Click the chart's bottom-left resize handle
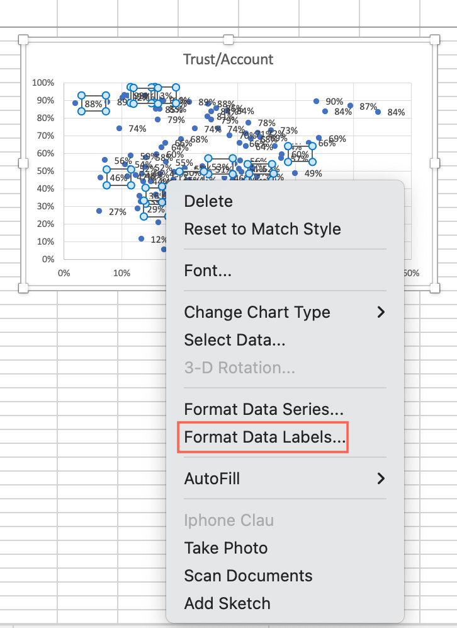Screen dimensions: 457x628 23,288
